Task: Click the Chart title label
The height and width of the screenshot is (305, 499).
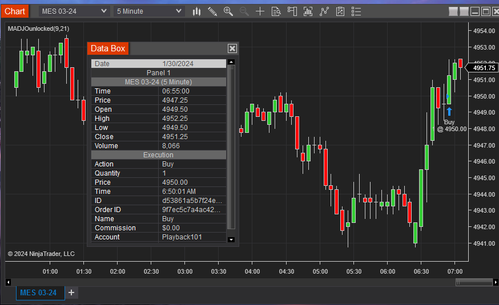Action: 15,11
